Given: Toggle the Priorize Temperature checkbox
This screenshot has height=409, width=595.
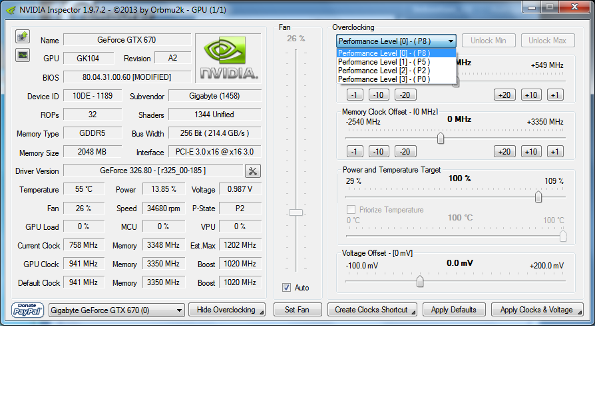Looking at the screenshot, I should pyautogui.click(x=351, y=210).
